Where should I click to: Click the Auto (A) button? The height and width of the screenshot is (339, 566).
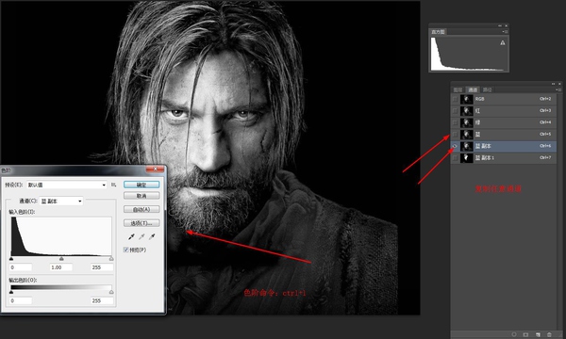pos(141,209)
